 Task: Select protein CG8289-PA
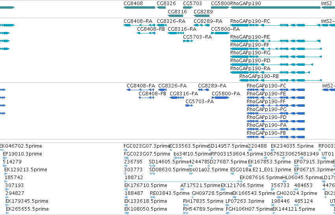click(204, 90)
